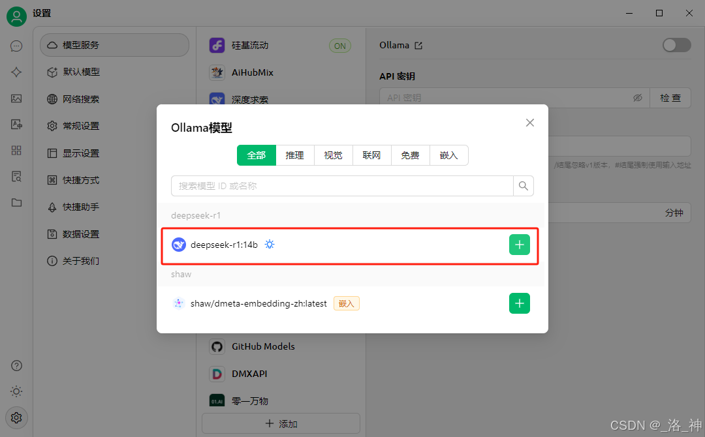Viewport: 705px width, 437px height.
Task: Click the shaw/dmeta-embedding-zh model logo
Action: coord(178,303)
